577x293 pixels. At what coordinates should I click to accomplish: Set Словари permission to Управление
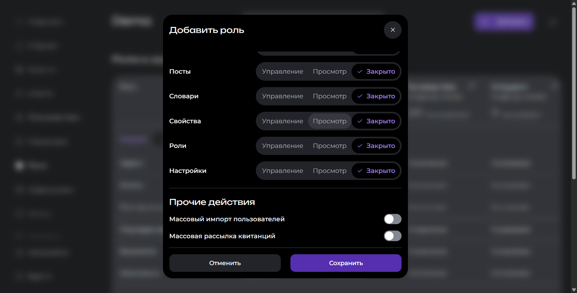[x=282, y=96]
